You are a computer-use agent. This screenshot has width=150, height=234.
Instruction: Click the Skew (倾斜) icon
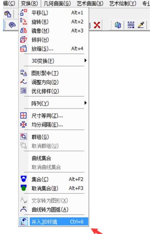click(x=24, y=40)
